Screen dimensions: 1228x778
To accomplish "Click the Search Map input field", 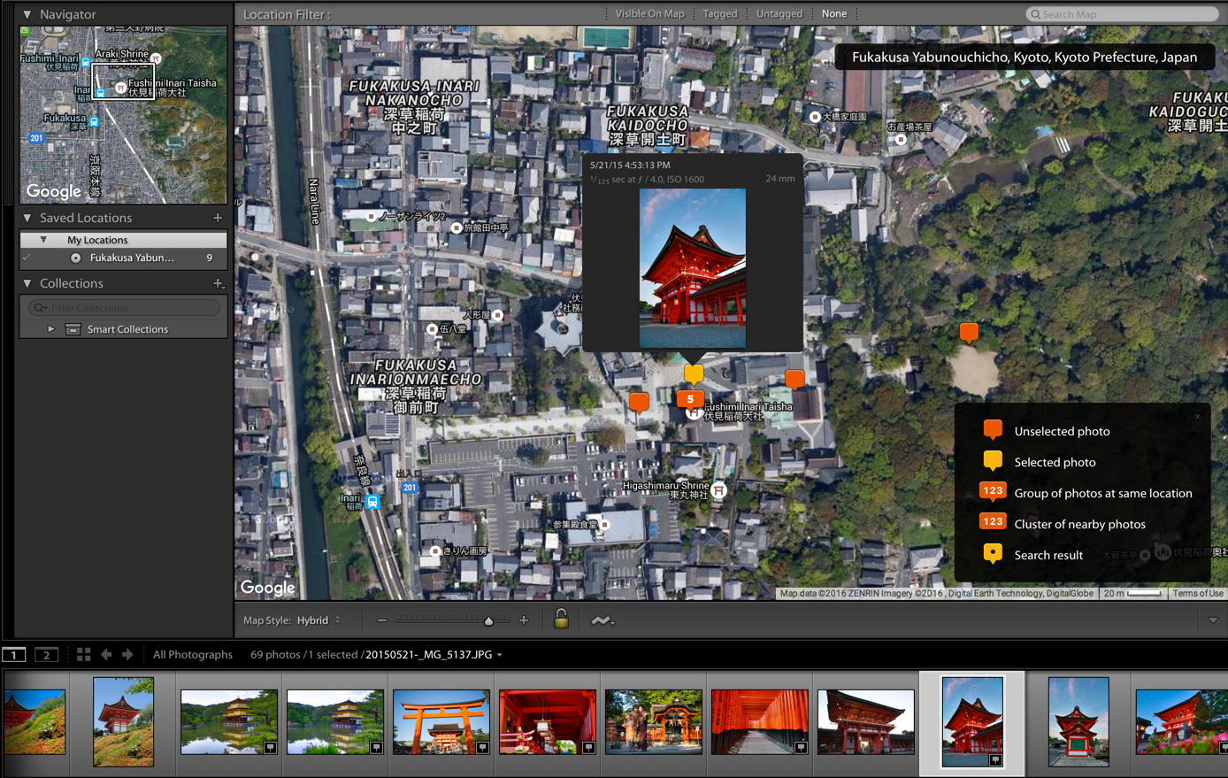I will tap(1122, 14).
